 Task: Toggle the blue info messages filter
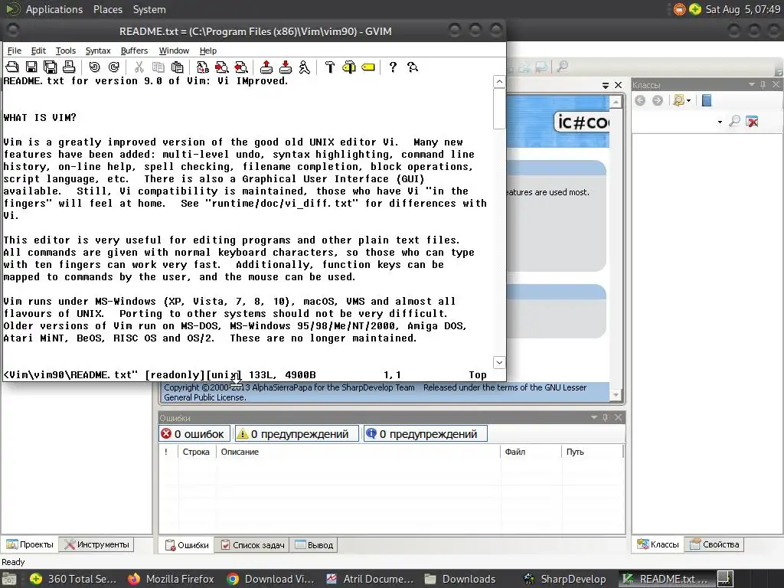(425, 434)
